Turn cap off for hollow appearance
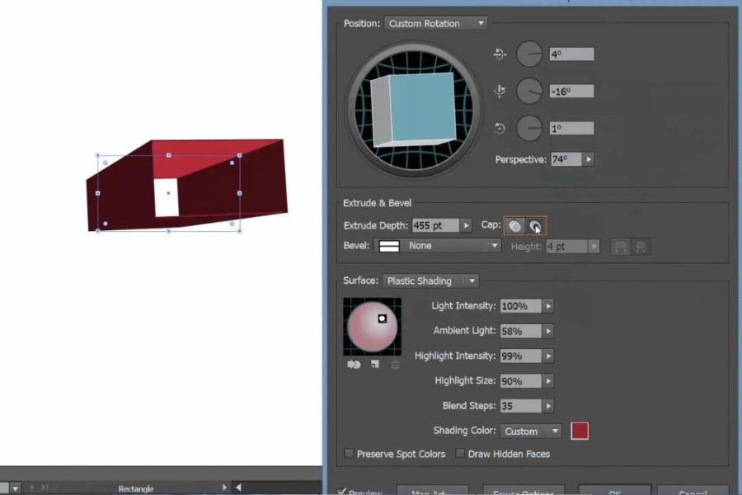The height and width of the screenshot is (495, 742). (535, 225)
